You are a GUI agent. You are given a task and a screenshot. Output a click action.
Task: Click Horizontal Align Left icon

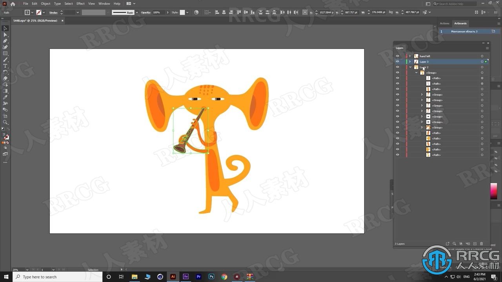217,13
